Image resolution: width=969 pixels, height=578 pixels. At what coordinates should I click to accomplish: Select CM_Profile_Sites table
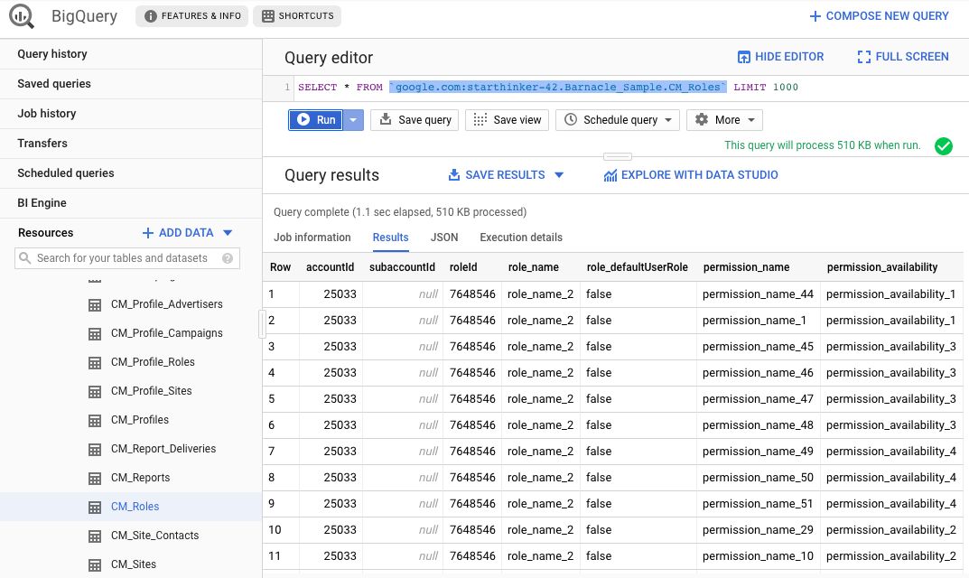(x=152, y=391)
